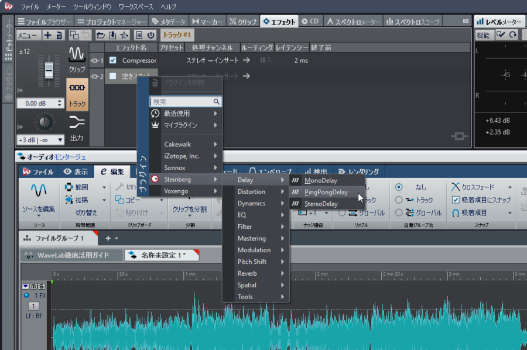The image size is (527, 350).
Task: Uncheck the Compressor effect checkbox
Action: pyautogui.click(x=112, y=60)
